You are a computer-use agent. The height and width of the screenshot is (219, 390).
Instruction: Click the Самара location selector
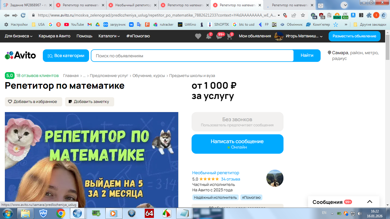[353, 56]
